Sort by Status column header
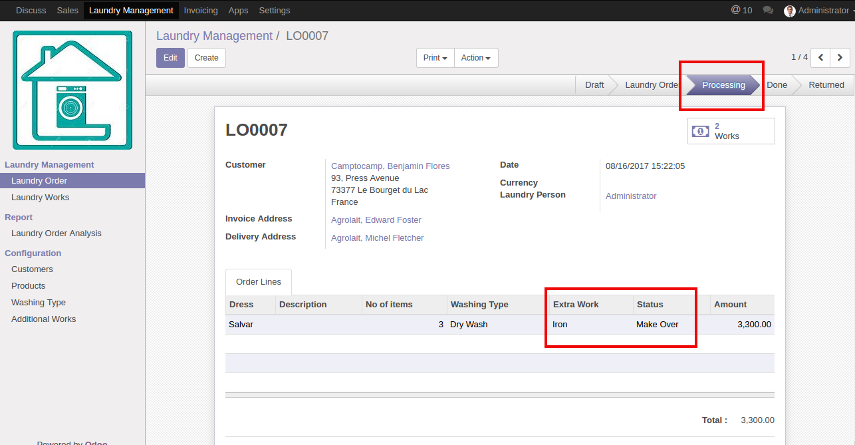The width and height of the screenshot is (855, 445). point(672,305)
